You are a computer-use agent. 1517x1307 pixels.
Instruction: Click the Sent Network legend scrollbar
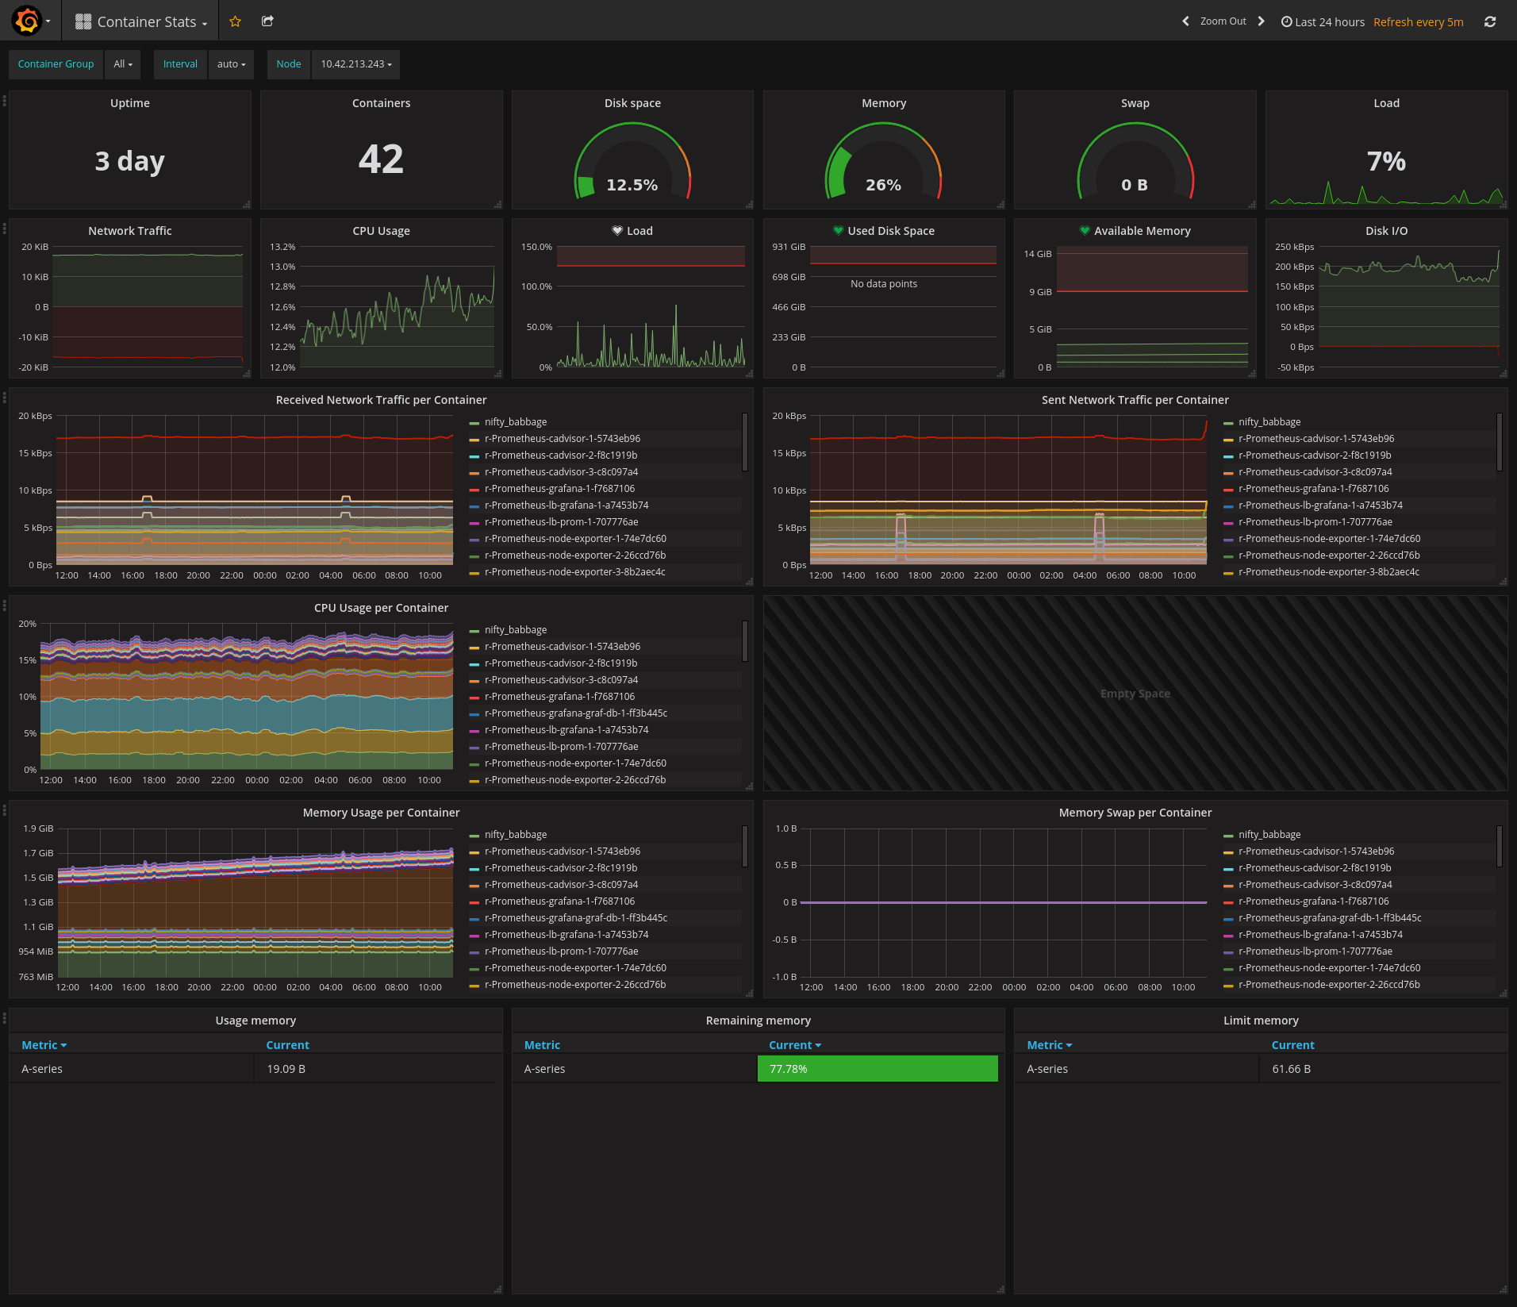(1499, 441)
